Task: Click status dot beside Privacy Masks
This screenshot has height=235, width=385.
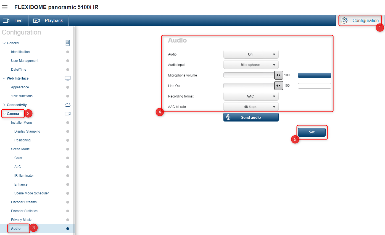Action: click(68, 220)
